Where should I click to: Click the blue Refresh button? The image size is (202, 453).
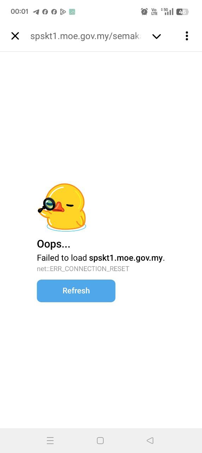[x=76, y=291]
